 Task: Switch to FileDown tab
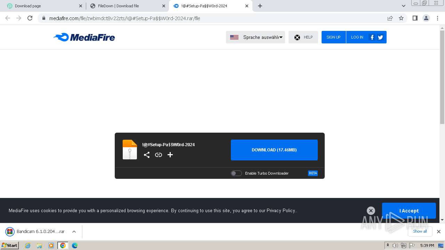coord(127,6)
